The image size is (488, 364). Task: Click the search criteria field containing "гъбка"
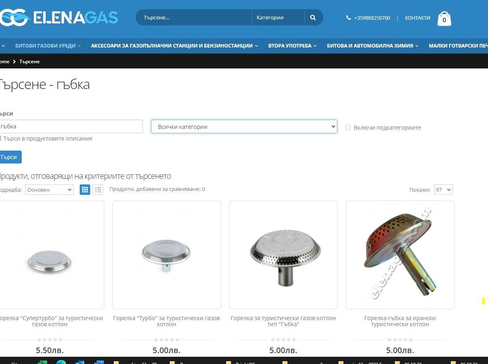coord(71,126)
